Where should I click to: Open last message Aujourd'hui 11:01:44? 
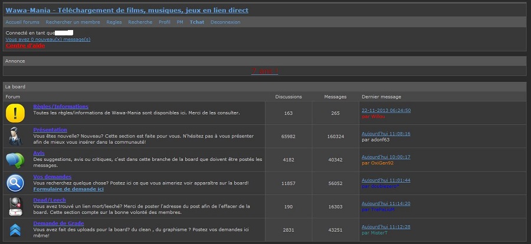coord(386,180)
